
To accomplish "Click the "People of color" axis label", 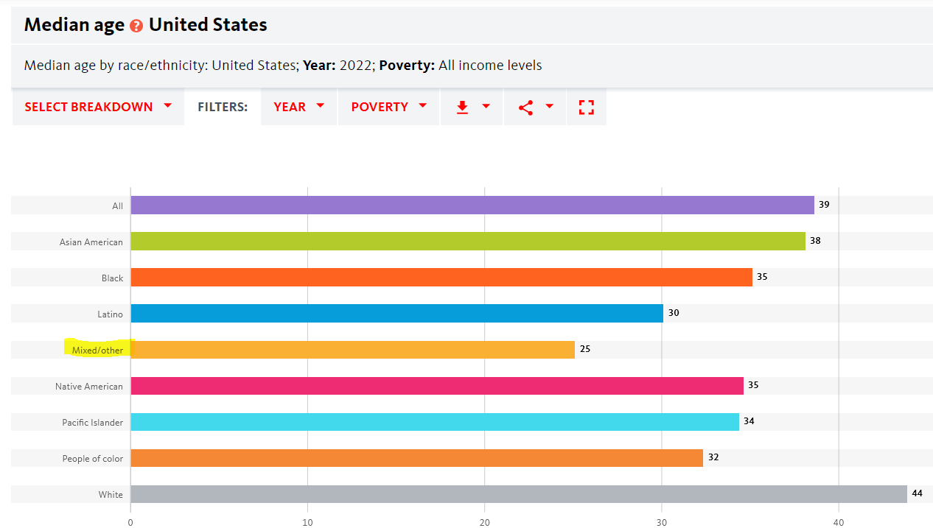I will click(93, 459).
